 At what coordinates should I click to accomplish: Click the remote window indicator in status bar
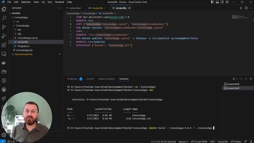[3, 141]
